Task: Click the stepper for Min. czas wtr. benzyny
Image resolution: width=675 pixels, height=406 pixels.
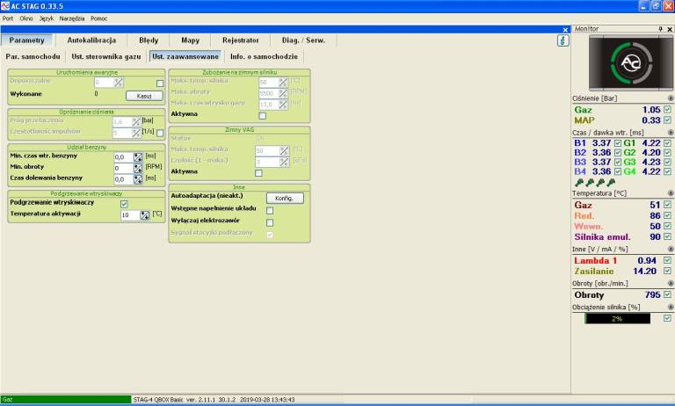Action: (138, 157)
